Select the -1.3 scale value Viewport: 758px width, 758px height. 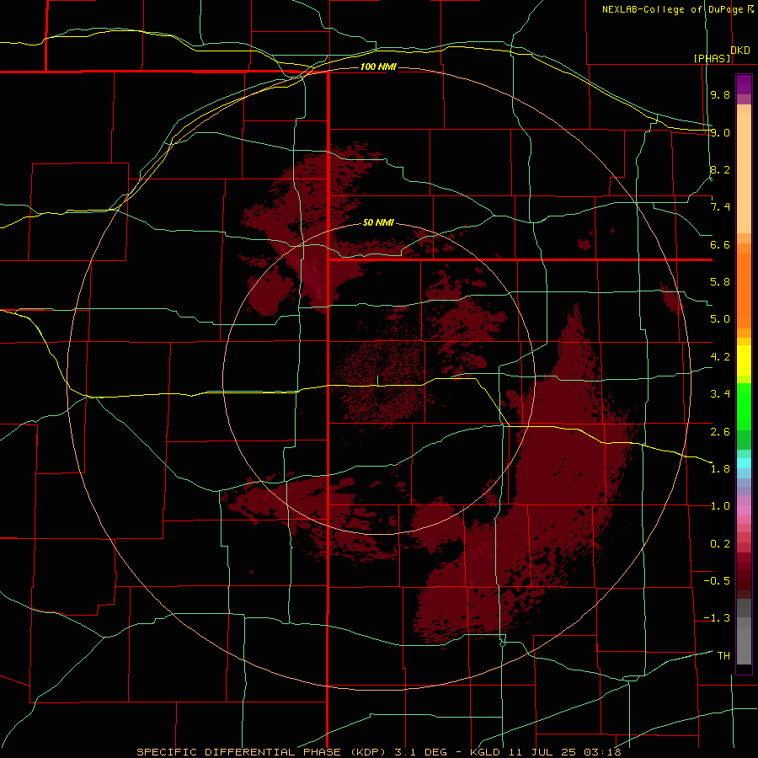tap(717, 618)
